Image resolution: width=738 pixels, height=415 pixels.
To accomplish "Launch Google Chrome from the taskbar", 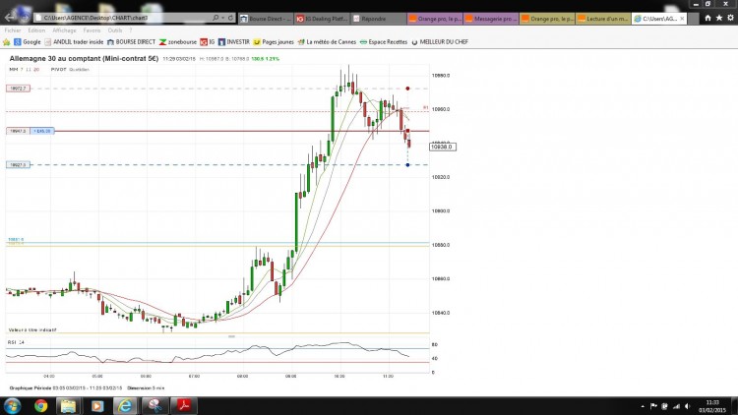I will [x=40, y=405].
